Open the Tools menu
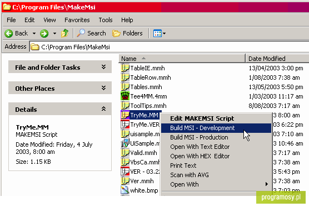This screenshot has width=309, height=207. coord(106,20)
